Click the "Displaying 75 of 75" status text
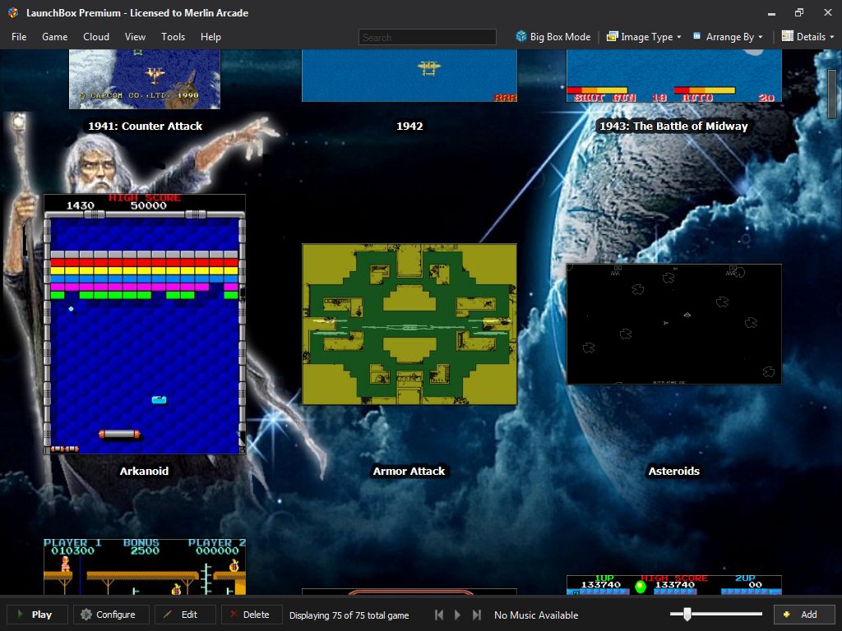Image resolution: width=842 pixels, height=631 pixels. point(349,615)
